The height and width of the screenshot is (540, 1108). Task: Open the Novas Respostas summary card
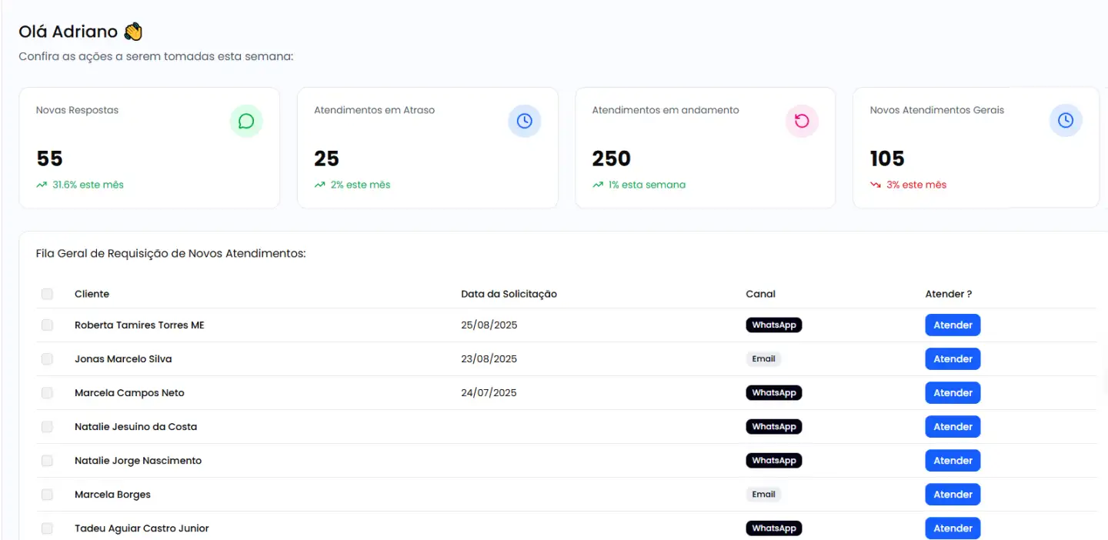tap(149, 148)
